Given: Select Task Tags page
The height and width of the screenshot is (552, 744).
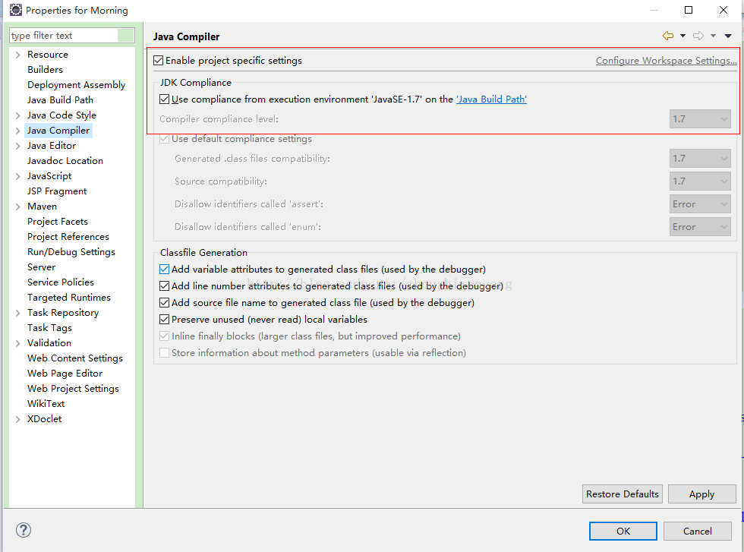Looking at the screenshot, I should pos(50,328).
